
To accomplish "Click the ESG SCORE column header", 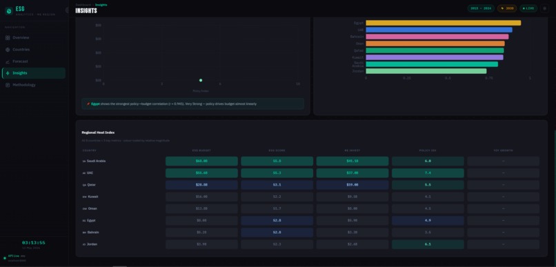I will click(277, 150).
